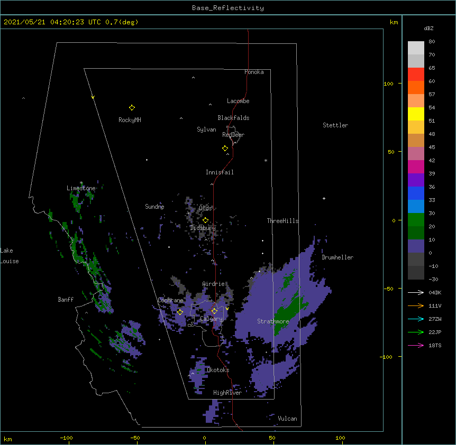Click the Ponoka label
This screenshot has height=445, width=456.
point(254,72)
